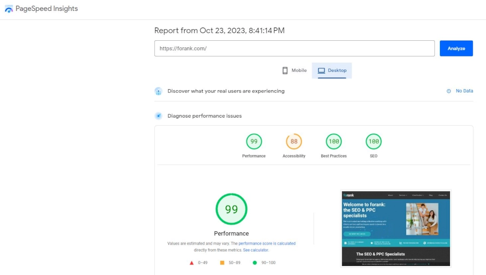Jump to the Accessibility score gauge 88
Screen dimensions: 486x275
click(294, 141)
